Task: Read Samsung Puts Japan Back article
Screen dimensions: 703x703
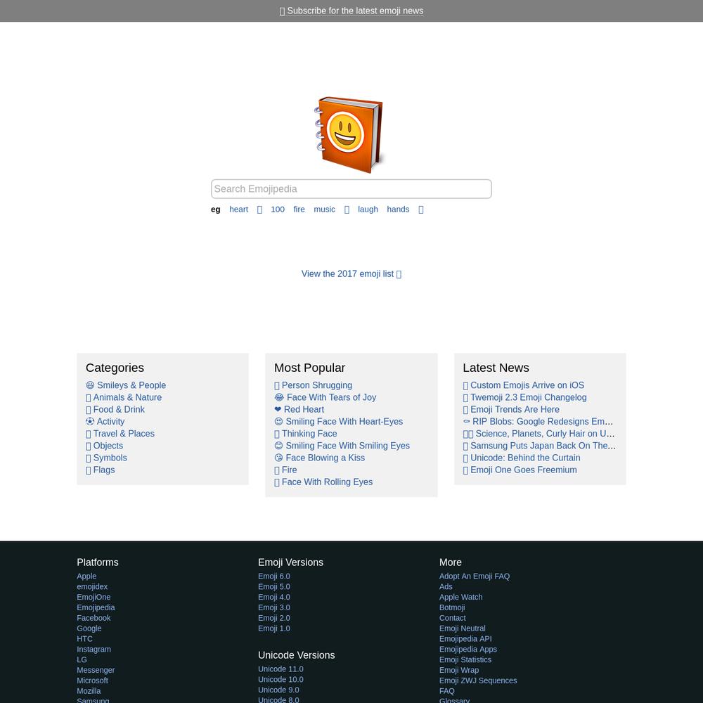Action: pyautogui.click(x=539, y=446)
